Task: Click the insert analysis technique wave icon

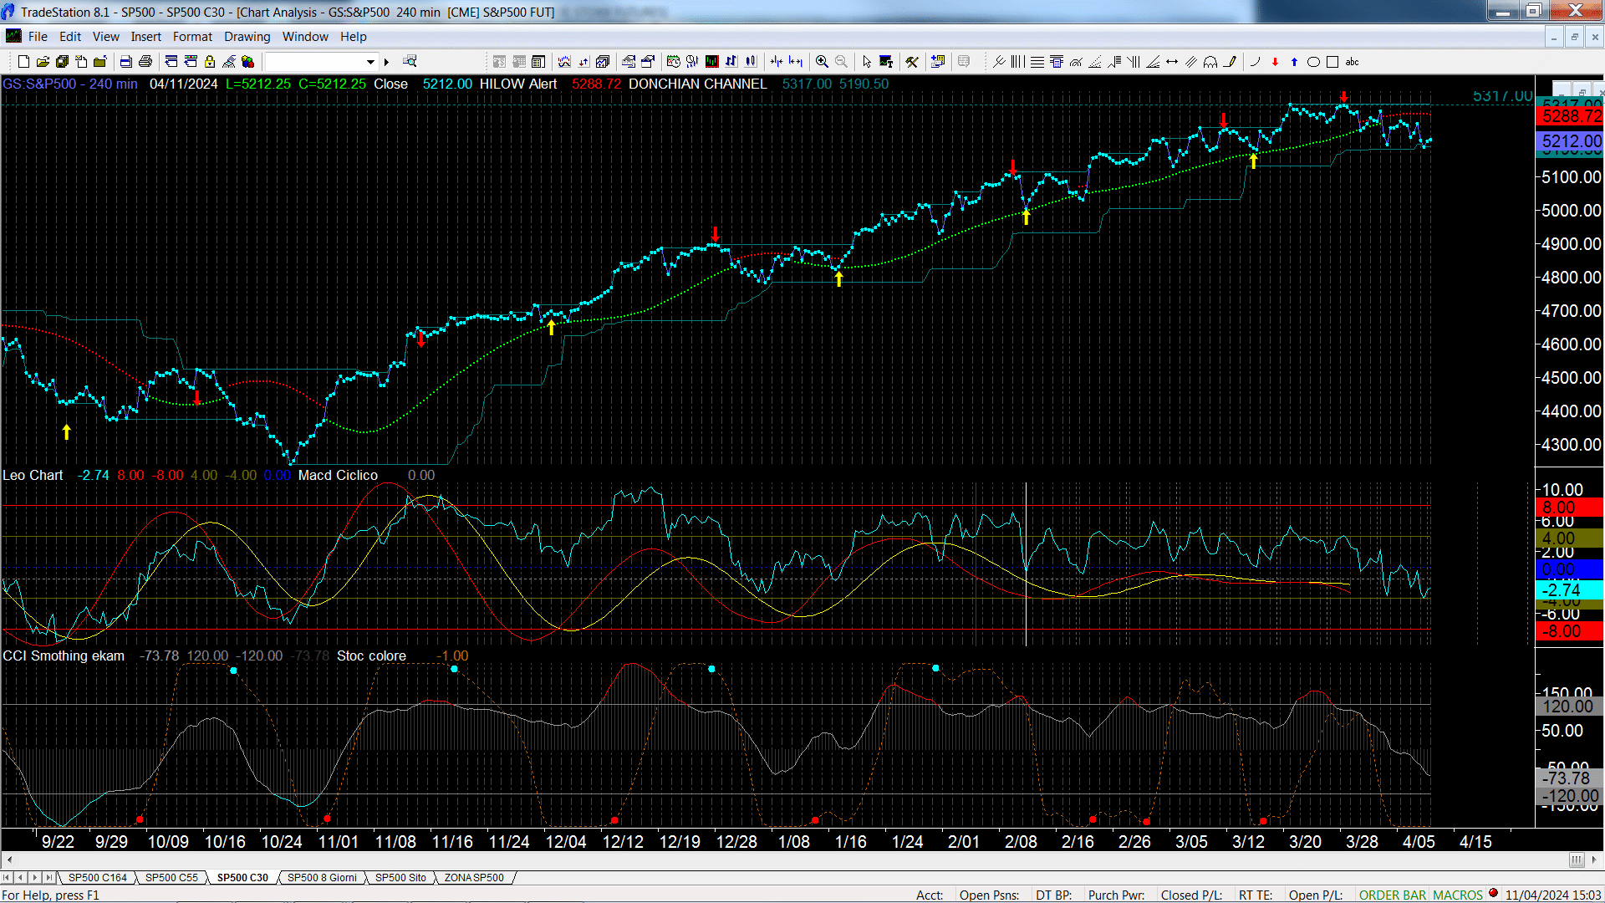Action: [564, 62]
